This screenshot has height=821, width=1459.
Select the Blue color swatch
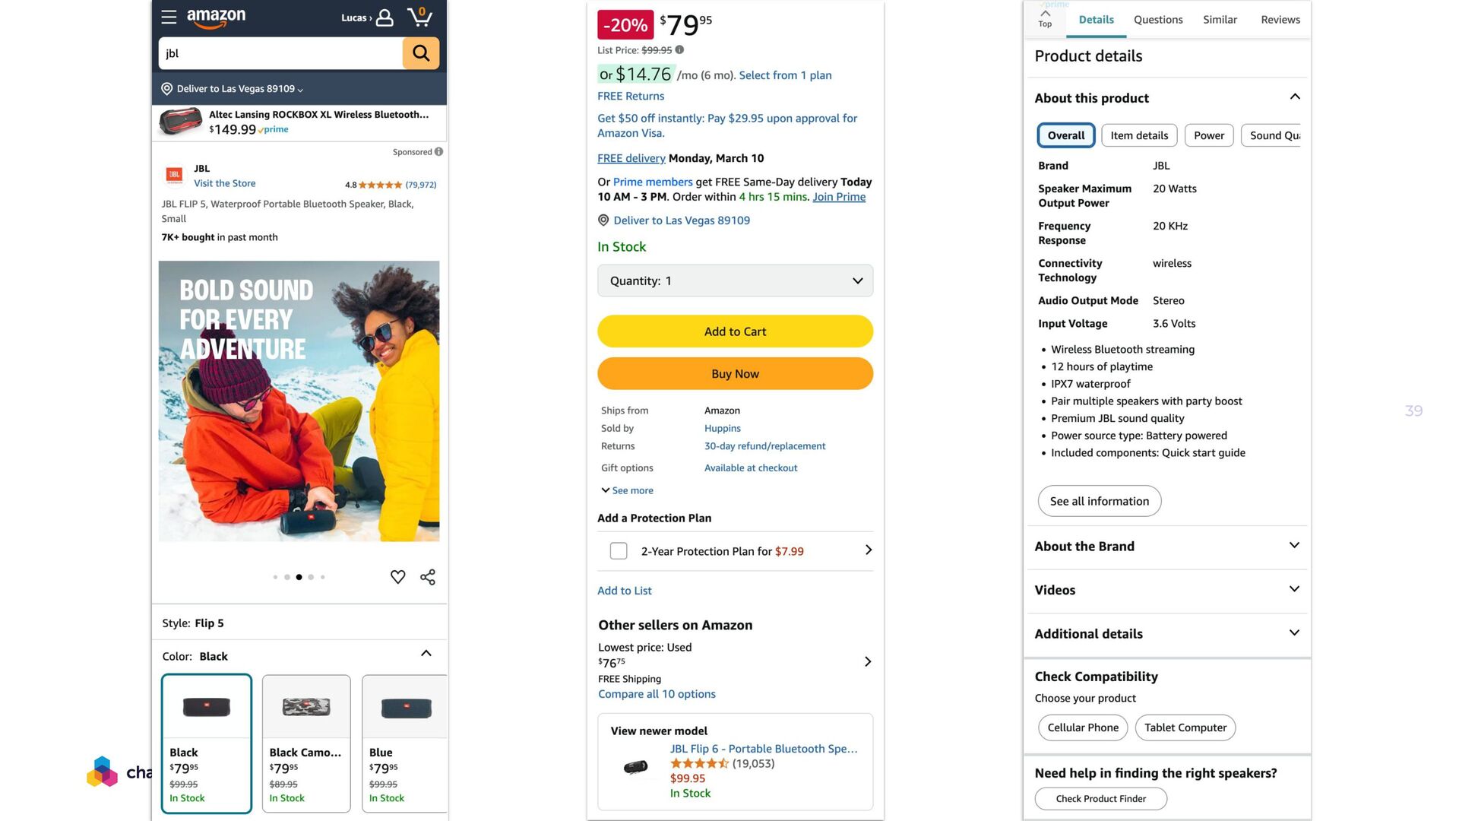[405, 743]
